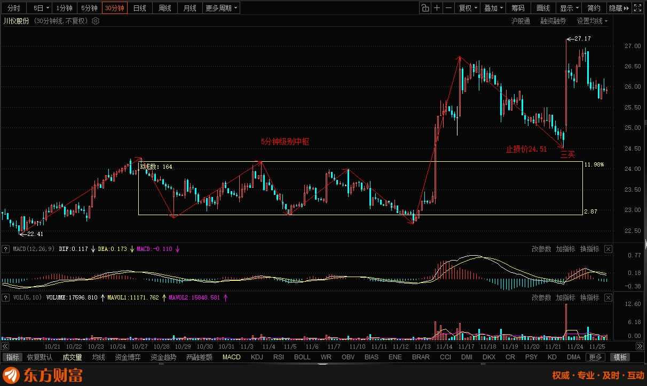The height and width of the screenshot is (386, 647).
Task: Click 加指标 in the MACD panel
Action: (x=565, y=249)
